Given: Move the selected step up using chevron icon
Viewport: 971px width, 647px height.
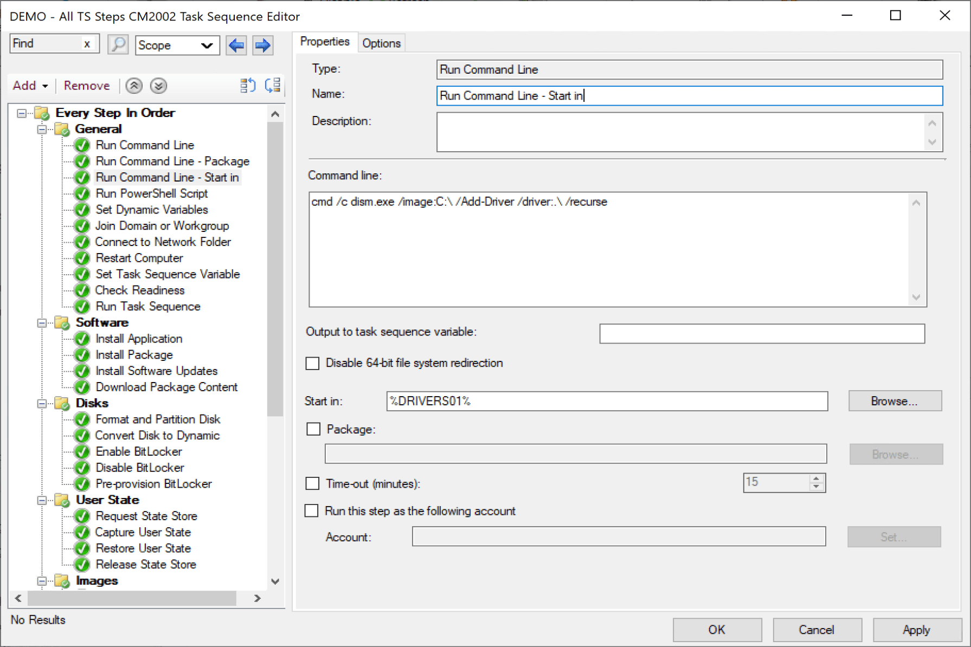Looking at the screenshot, I should coord(133,86).
